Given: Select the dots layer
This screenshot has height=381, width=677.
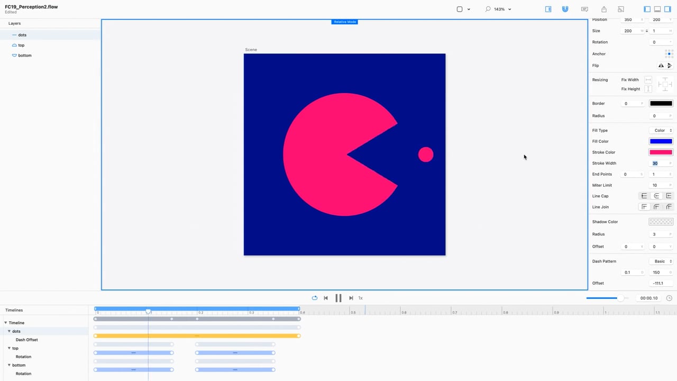Looking at the screenshot, I should point(50,35).
